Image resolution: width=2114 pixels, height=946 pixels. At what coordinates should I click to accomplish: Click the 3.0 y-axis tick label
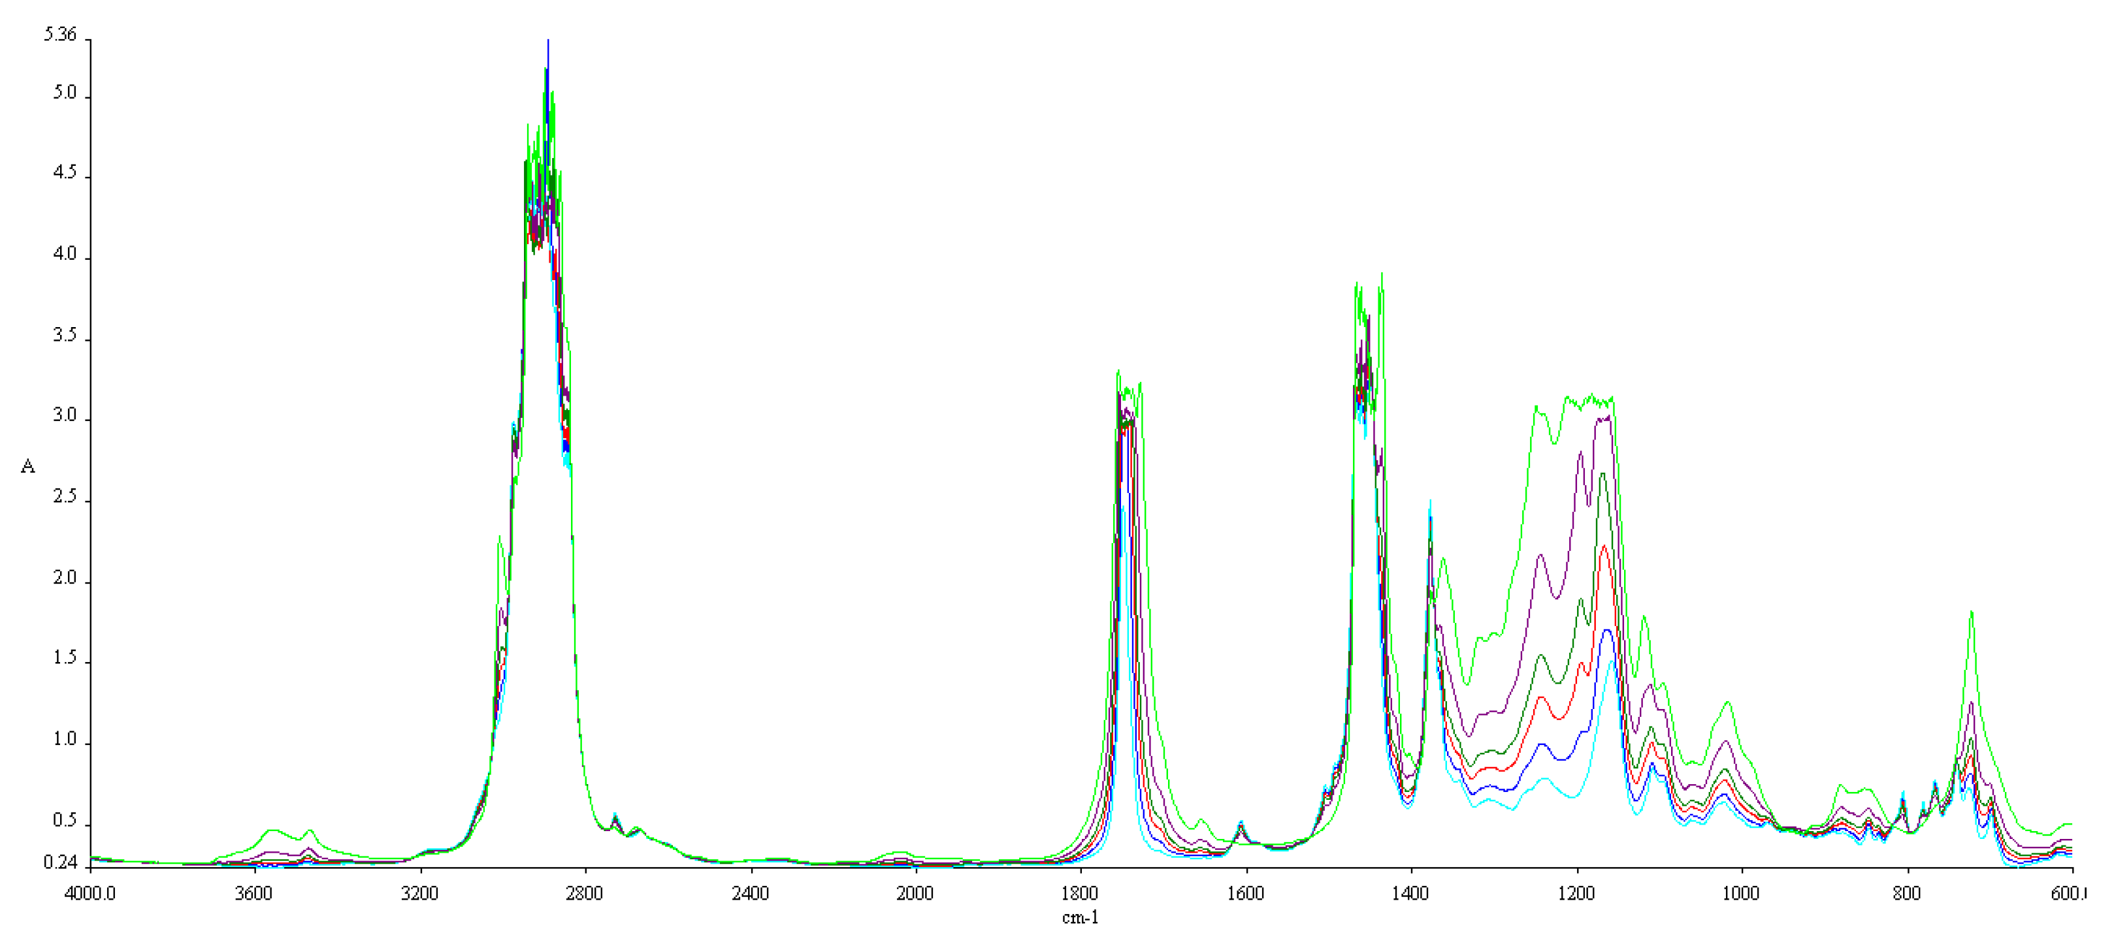(x=64, y=415)
